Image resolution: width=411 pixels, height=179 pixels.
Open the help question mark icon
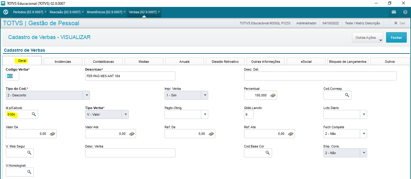click(x=405, y=12)
